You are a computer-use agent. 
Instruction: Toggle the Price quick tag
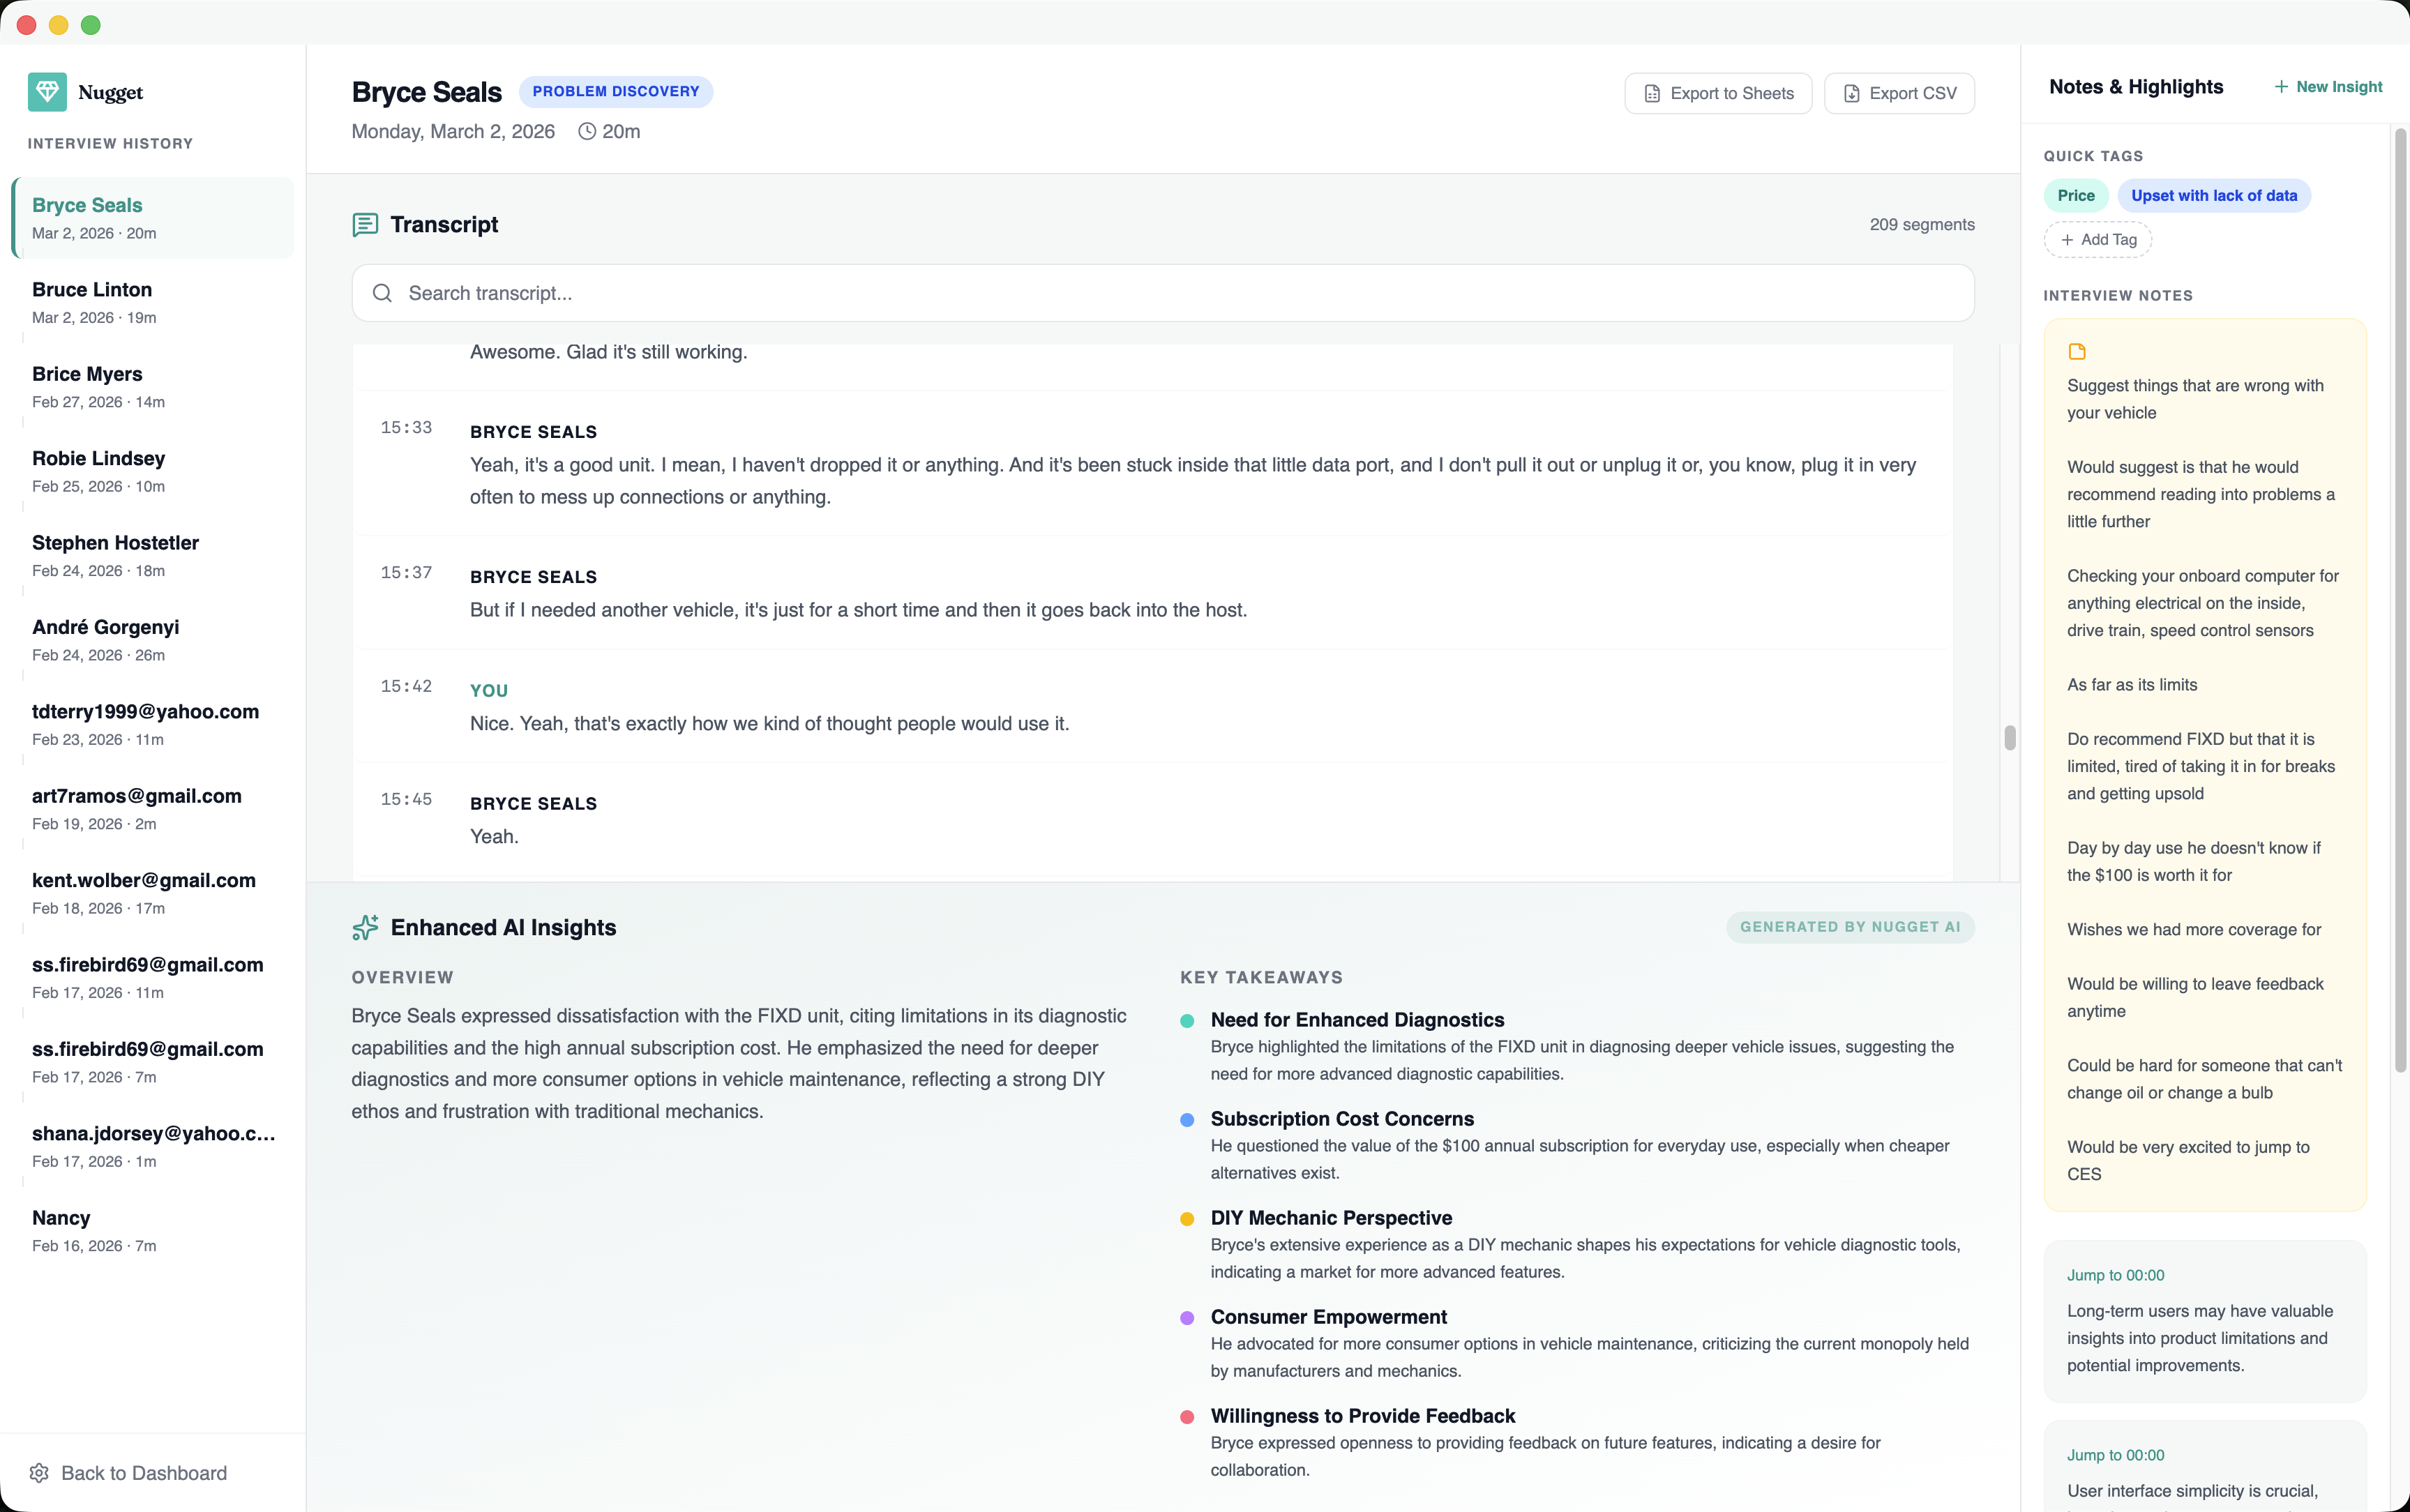pos(2076,195)
